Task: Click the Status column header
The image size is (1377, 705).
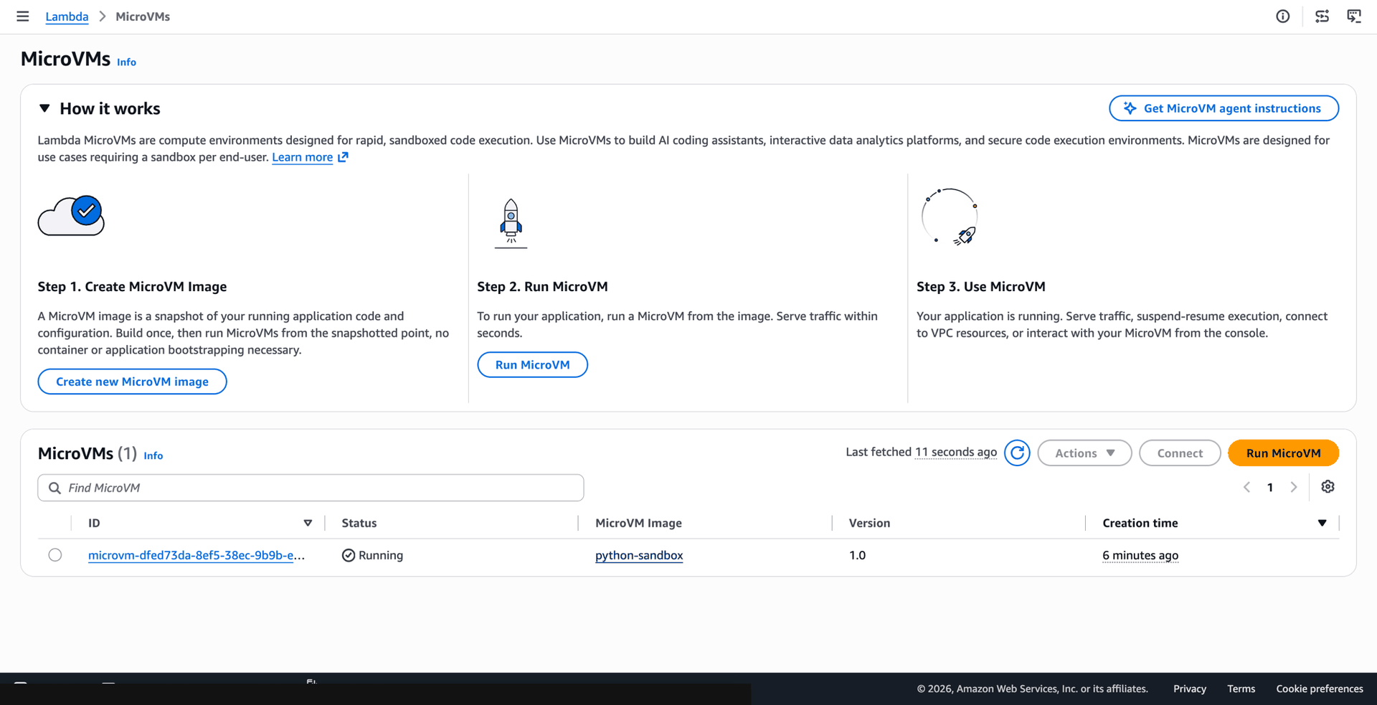Action: pyautogui.click(x=359, y=524)
